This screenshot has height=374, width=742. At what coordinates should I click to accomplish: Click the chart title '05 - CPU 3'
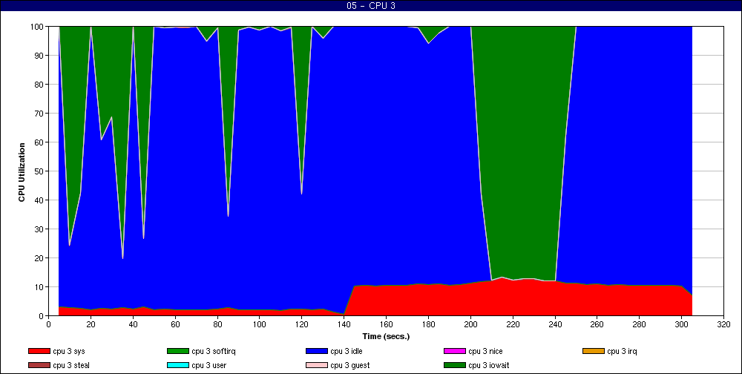[371, 6]
